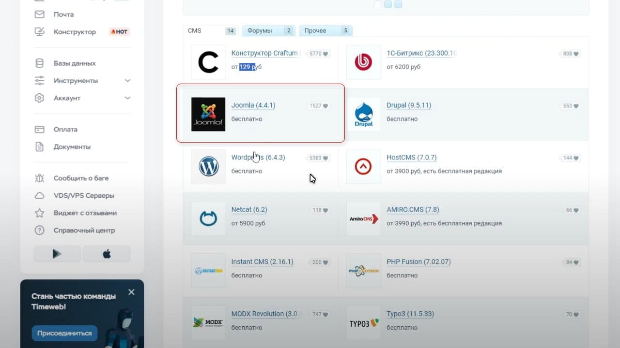Like Wordpress with 5383 heart counter

[x=318, y=158]
